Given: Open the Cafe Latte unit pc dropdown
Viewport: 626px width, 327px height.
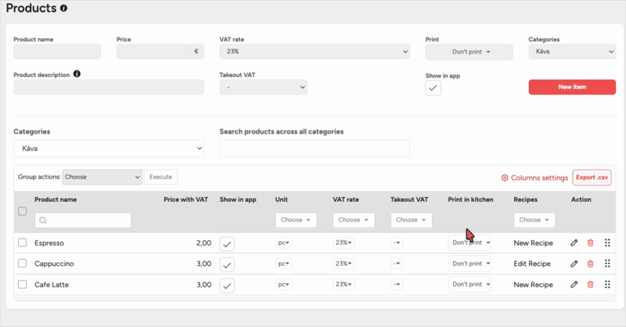Looking at the screenshot, I should [283, 284].
